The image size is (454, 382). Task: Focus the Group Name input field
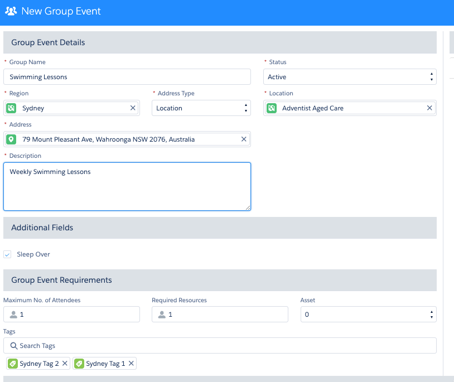127,77
